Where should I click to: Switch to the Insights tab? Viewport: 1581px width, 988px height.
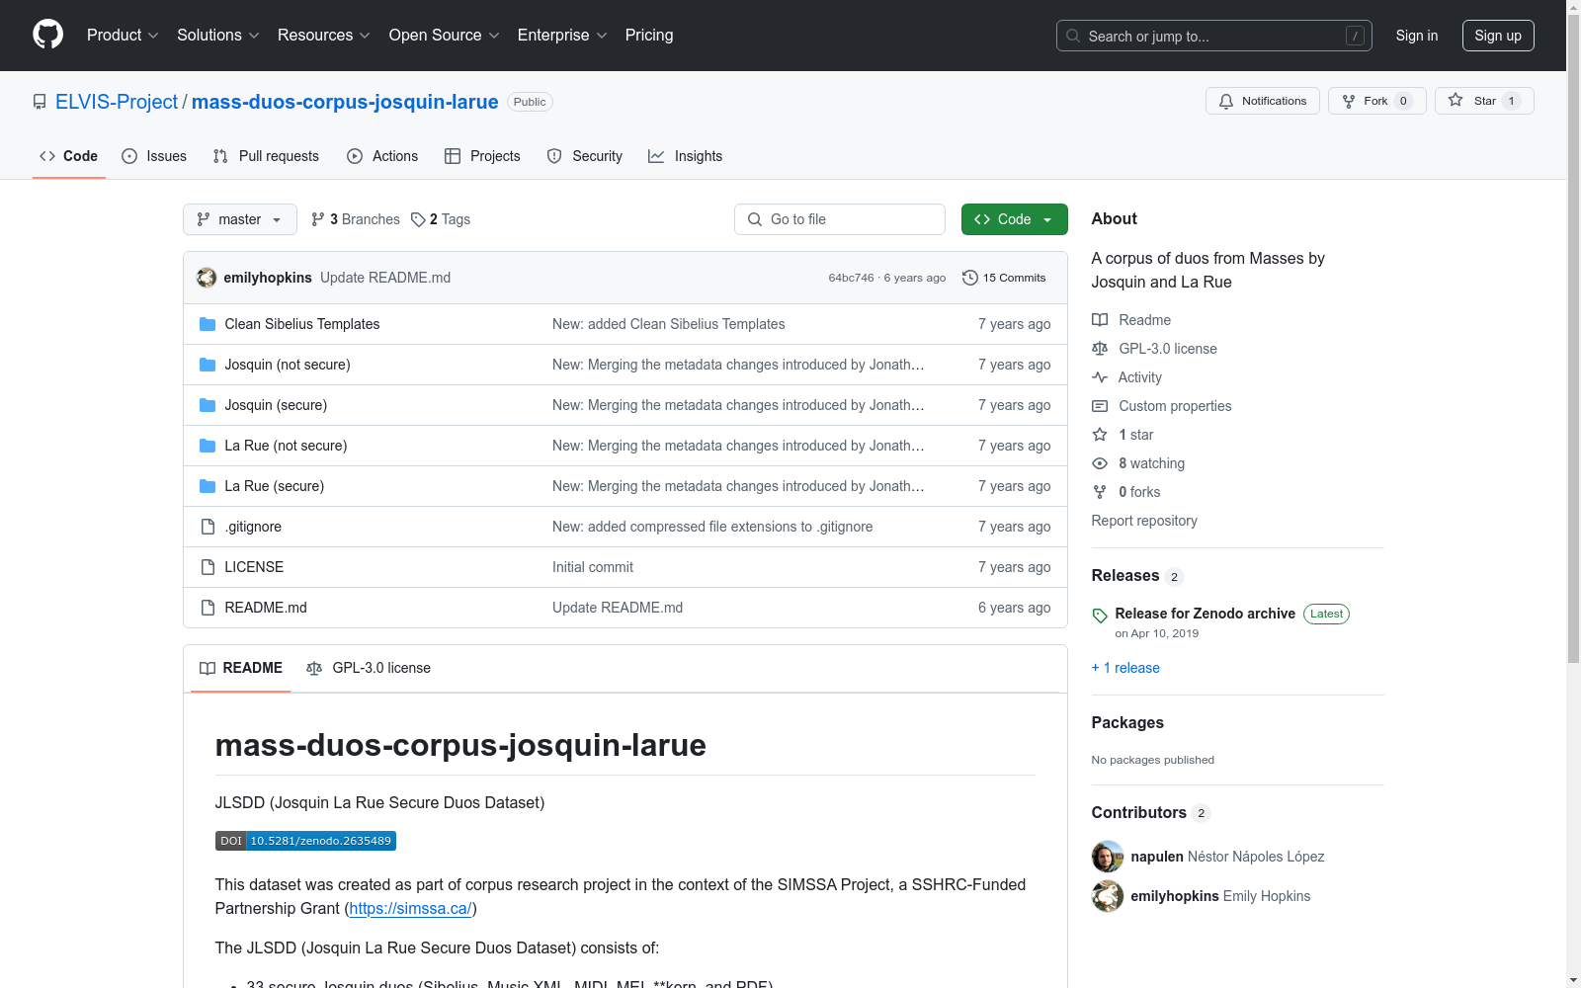685,156
